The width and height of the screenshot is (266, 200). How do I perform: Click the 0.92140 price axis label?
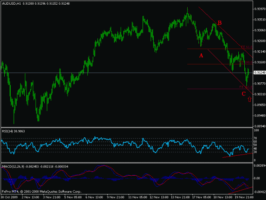(x=260, y=52)
